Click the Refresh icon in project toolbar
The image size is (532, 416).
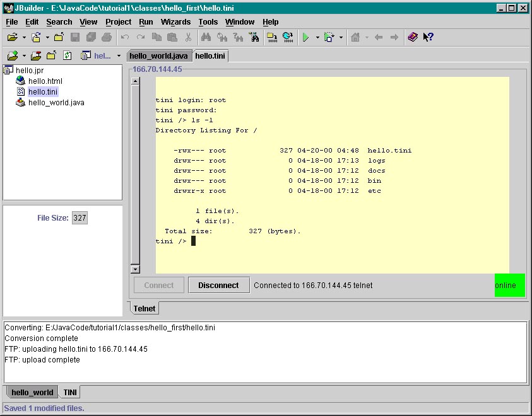coord(68,55)
